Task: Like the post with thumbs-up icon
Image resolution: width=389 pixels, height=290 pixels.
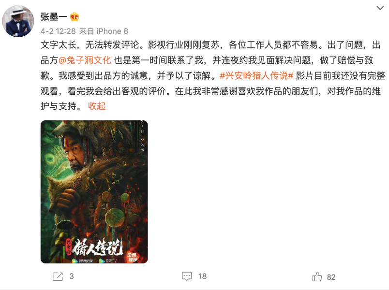Action: [317, 276]
